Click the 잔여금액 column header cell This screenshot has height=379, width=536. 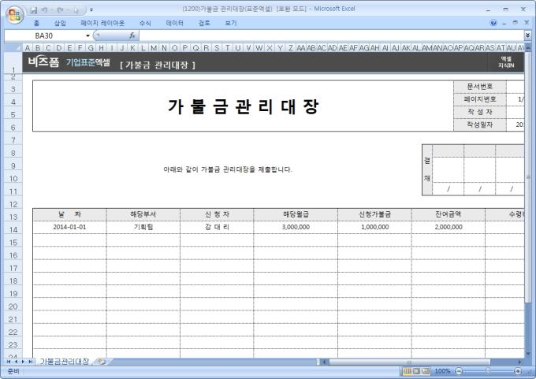pos(449,214)
